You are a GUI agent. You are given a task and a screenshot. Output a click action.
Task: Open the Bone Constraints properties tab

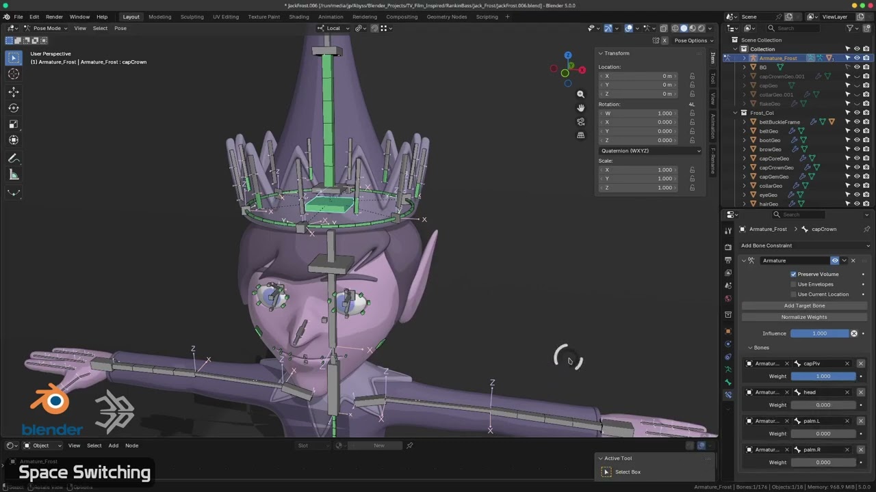click(x=728, y=395)
